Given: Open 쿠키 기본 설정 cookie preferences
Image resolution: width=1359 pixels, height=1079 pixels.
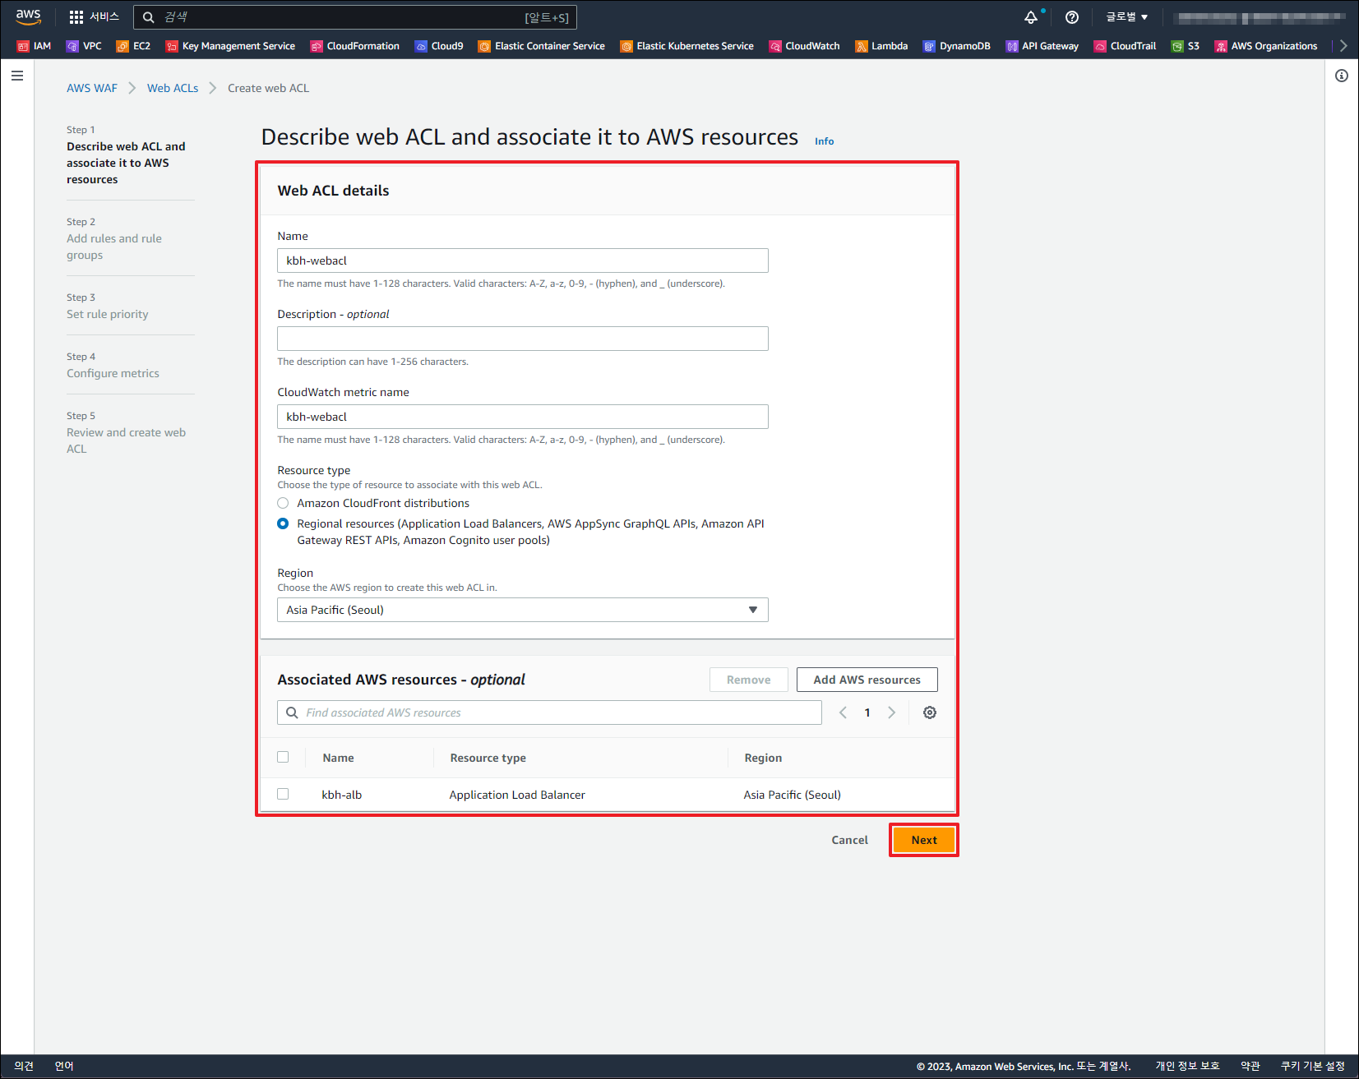Looking at the screenshot, I should 1313,1066.
